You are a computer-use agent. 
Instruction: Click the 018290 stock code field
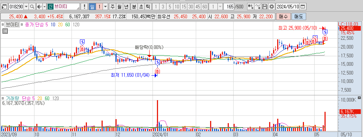pos(16,7)
